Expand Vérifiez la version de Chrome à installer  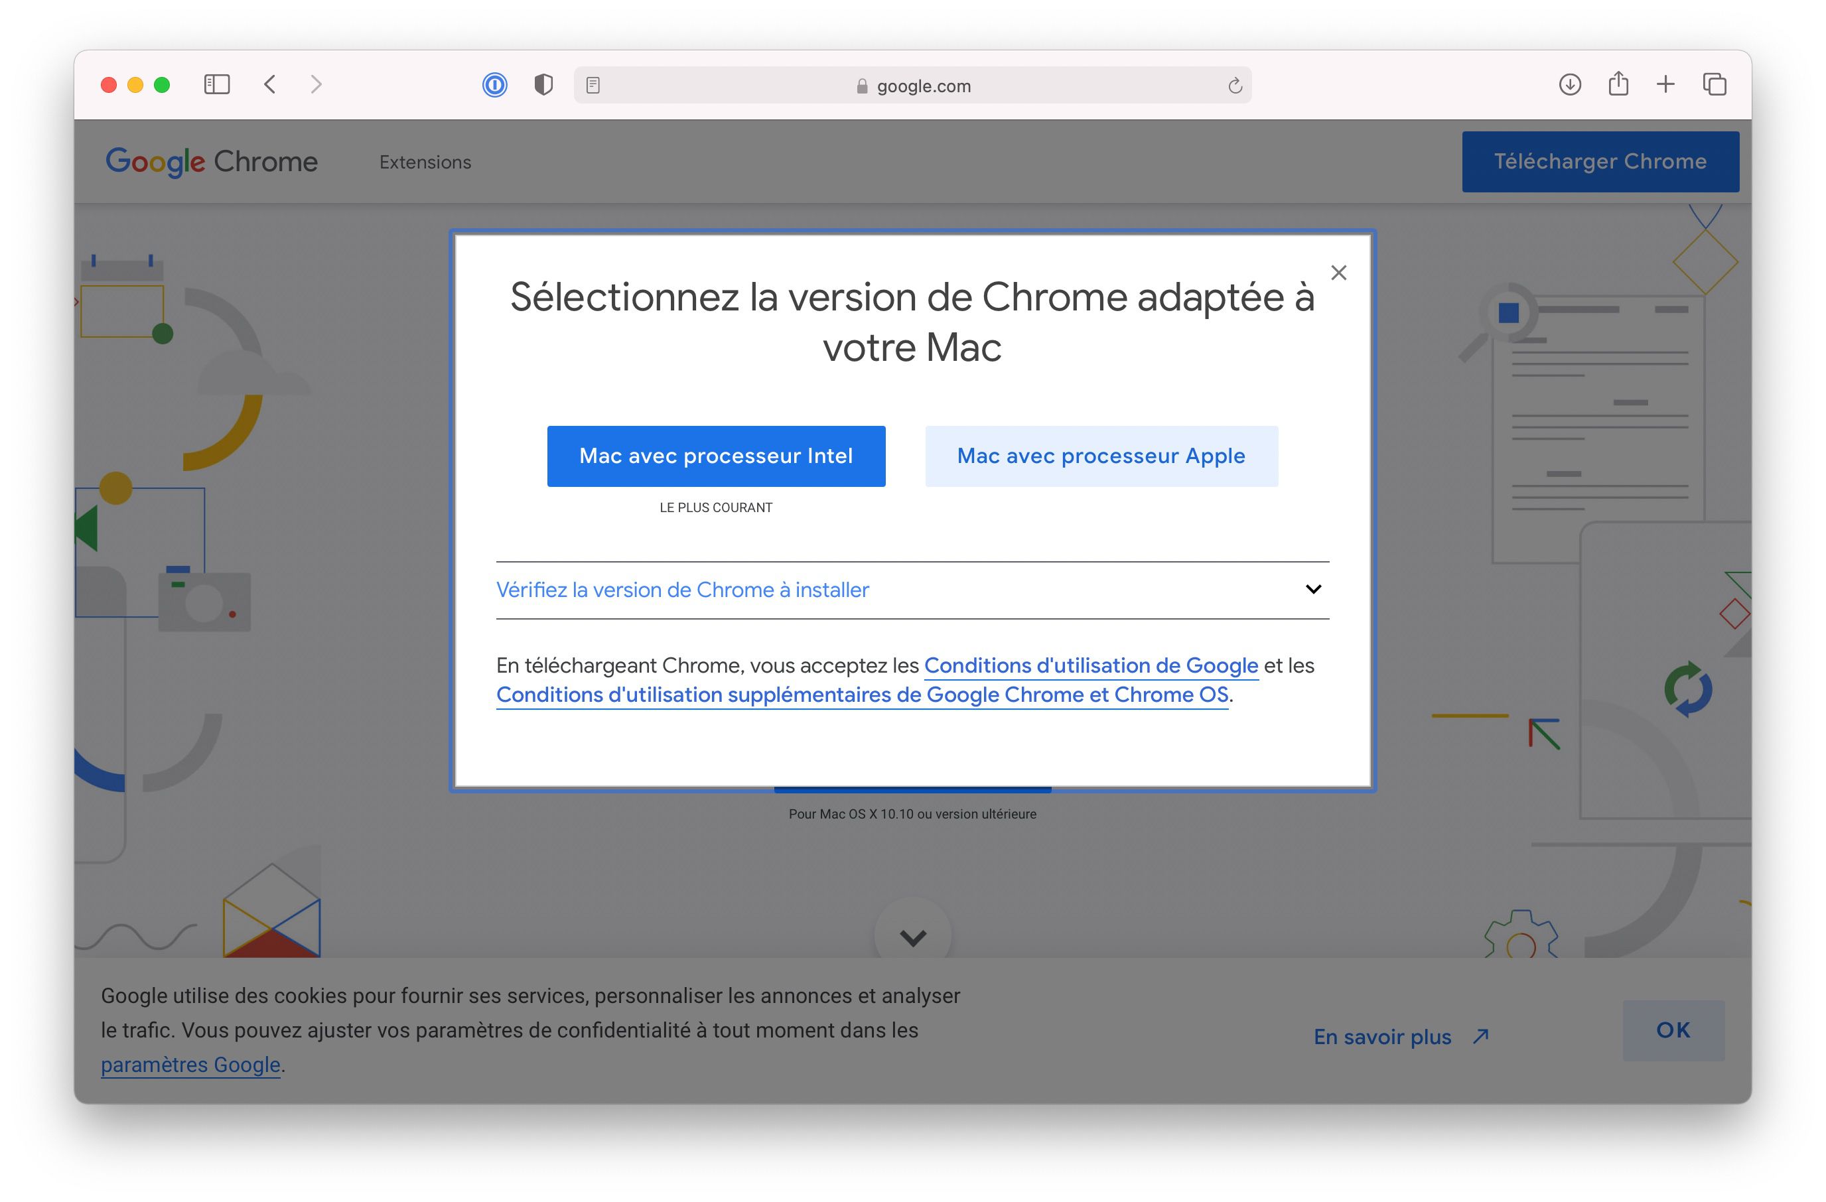pos(912,590)
